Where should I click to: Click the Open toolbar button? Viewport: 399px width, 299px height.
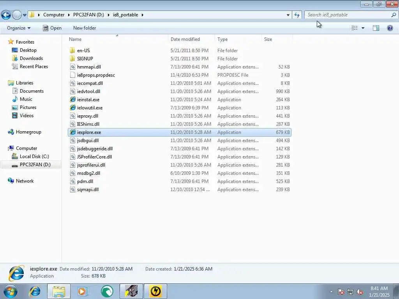(x=52, y=28)
